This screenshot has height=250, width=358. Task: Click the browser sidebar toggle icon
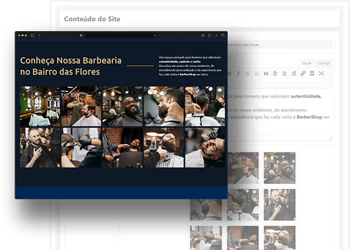[x=32, y=36]
